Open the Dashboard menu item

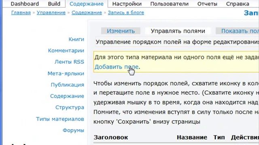(x=25, y=4)
